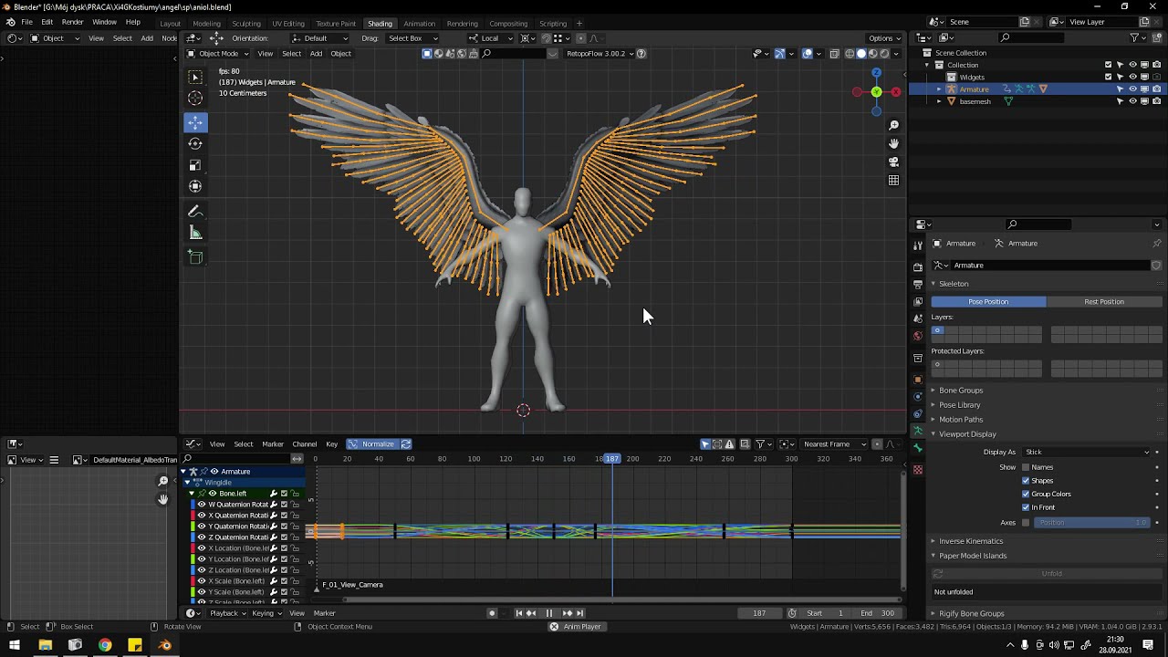The image size is (1168, 657).
Task: Jump to the timeline start frame
Action: 518,613
